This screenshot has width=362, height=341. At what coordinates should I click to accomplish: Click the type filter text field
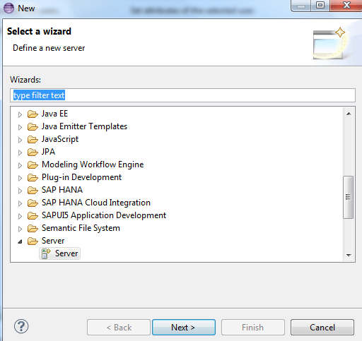tap(182, 95)
